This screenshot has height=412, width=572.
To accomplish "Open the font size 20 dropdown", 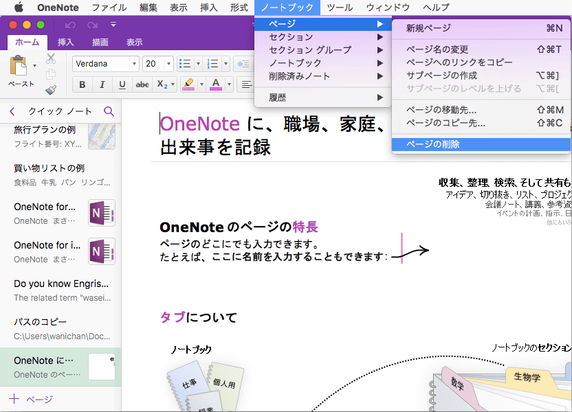I will coord(168,64).
